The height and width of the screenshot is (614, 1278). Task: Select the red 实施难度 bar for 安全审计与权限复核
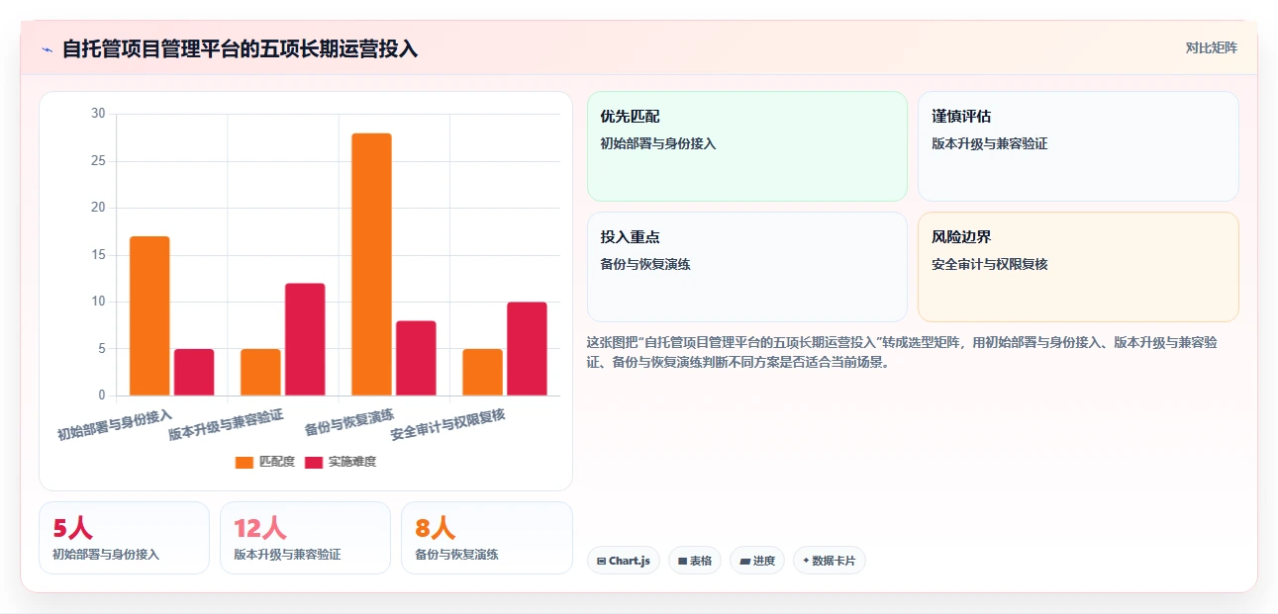tap(527, 349)
